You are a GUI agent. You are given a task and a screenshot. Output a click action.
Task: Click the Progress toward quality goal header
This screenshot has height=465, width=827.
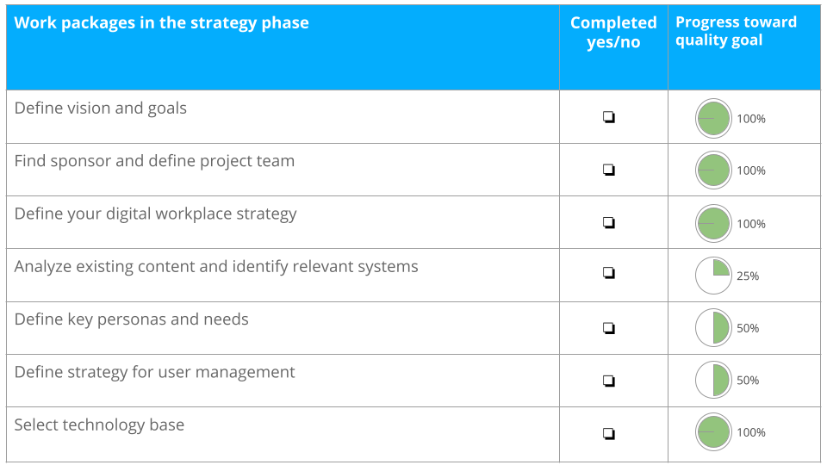[x=736, y=31]
